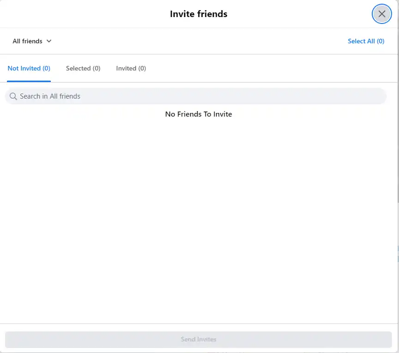Open the Selected (0) tab

pos(83,68)
